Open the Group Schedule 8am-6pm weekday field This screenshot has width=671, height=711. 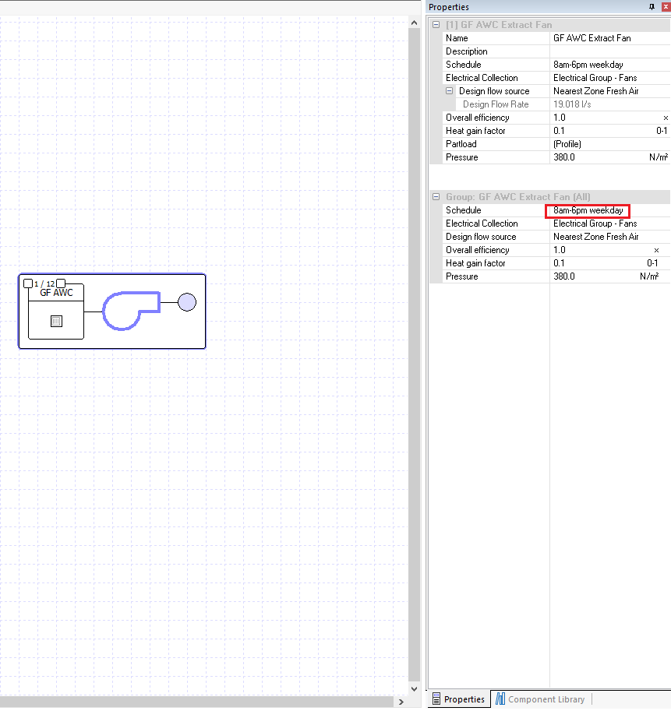[588, 210]
